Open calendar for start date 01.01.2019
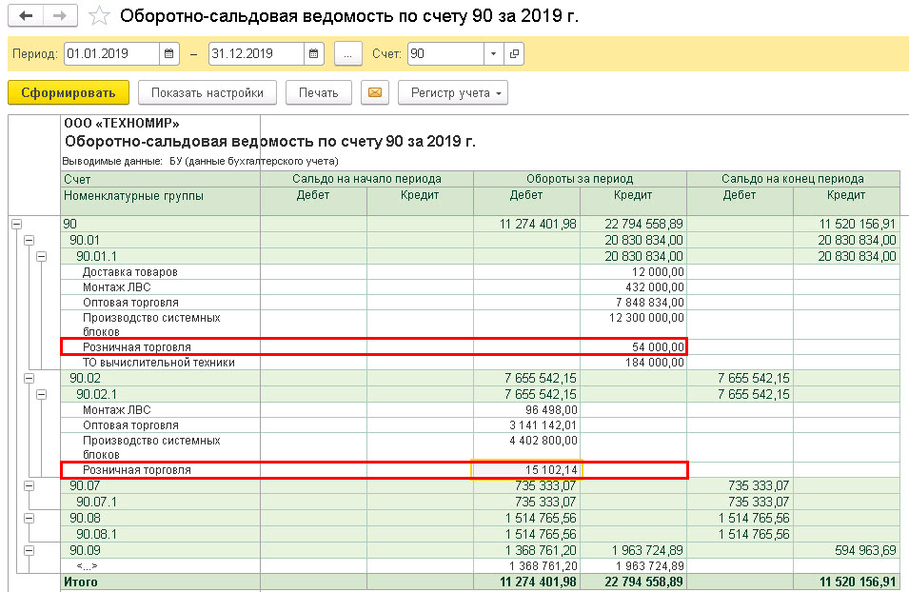The image size is (909, 592). 168,54
